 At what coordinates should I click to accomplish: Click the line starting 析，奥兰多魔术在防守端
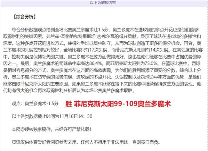click(x=102, y=77)
